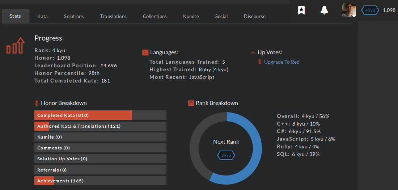Open the Upgrade To Red link

(281, 62)
